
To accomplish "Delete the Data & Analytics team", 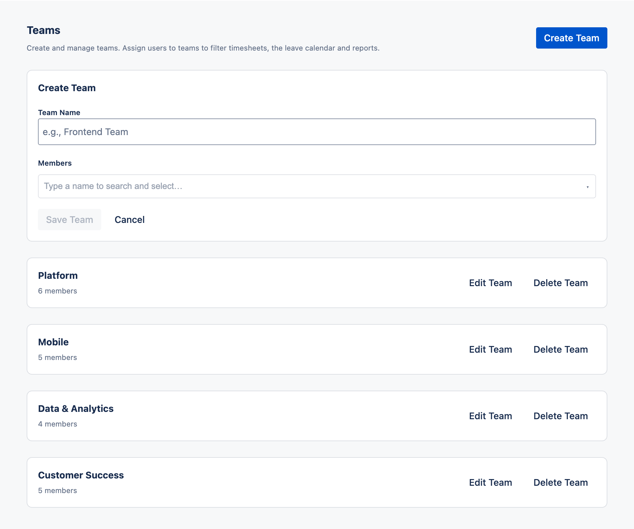I will click(x=561, y=416).
